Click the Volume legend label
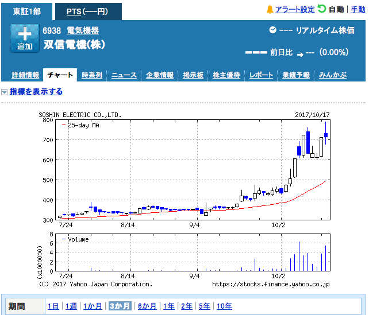369x315 pixels. tap(78, 239)
